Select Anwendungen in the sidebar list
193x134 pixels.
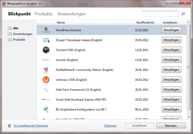pyautogui.click(x=23, y=34)
